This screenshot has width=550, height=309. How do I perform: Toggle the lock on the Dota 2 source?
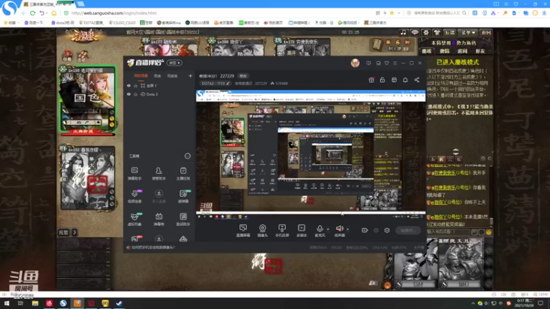click(135, 94)
